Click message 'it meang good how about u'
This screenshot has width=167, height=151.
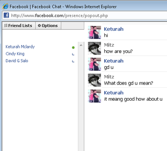tap(133, 99)
